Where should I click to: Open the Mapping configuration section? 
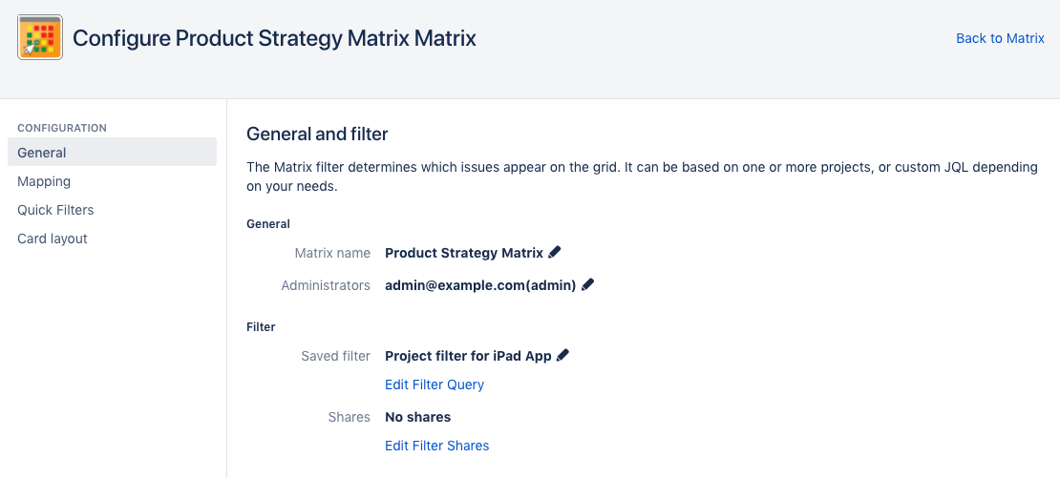click(44, 181)
